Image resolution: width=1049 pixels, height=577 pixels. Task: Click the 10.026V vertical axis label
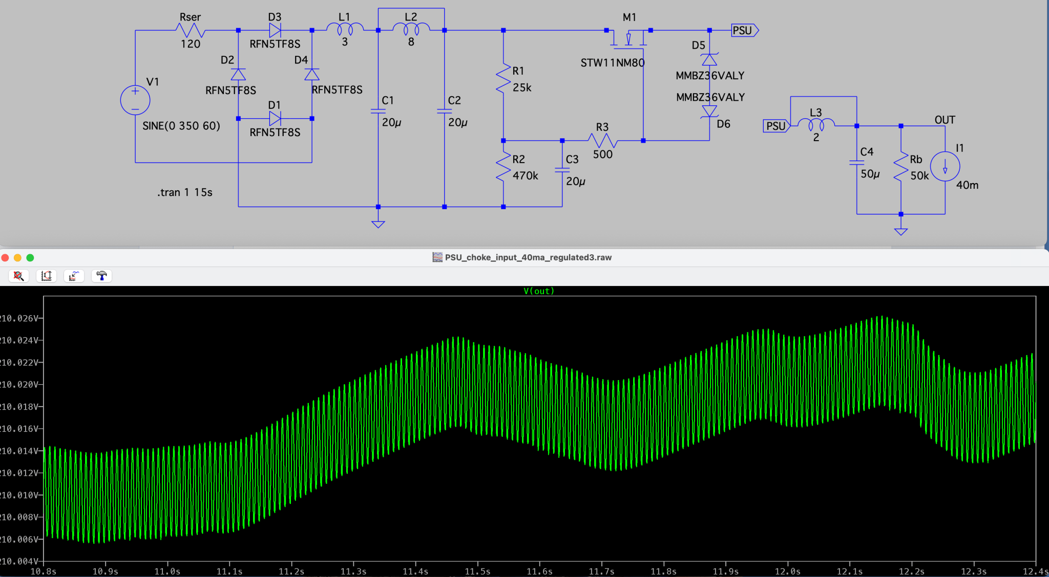tap(18, 318)
